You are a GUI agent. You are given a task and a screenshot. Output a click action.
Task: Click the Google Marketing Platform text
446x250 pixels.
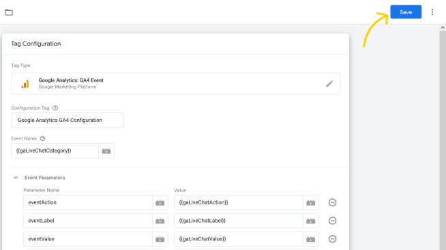68,87
